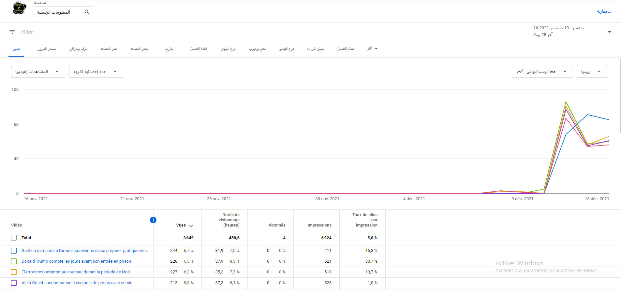
Task: Open the Gantz a demandé à l'armée video link
Action: 85,251
